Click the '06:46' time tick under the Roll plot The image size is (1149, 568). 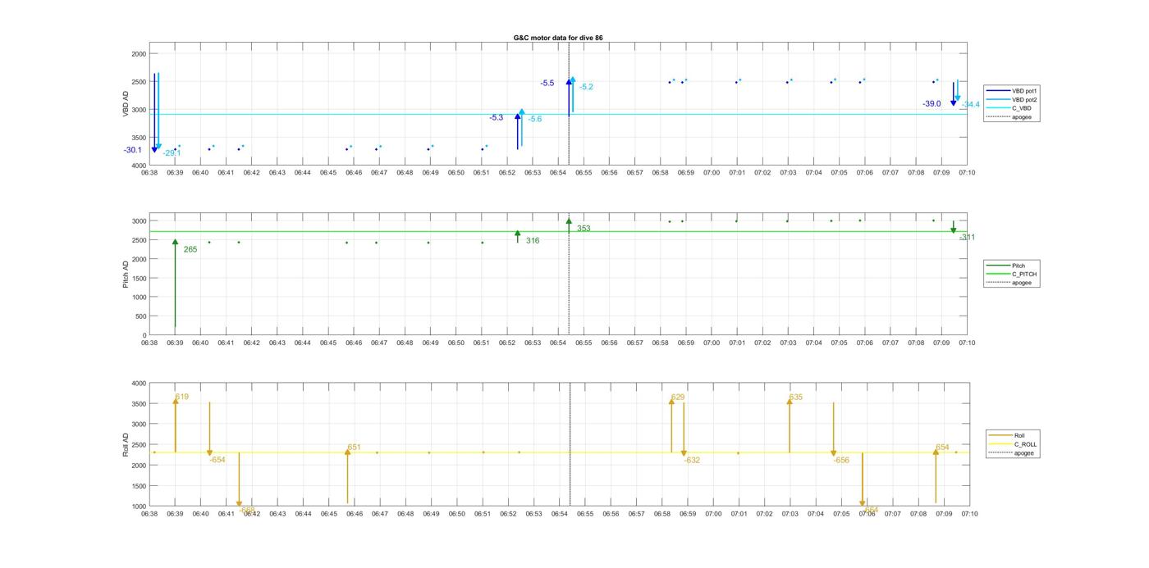click(x=355, y=514)
